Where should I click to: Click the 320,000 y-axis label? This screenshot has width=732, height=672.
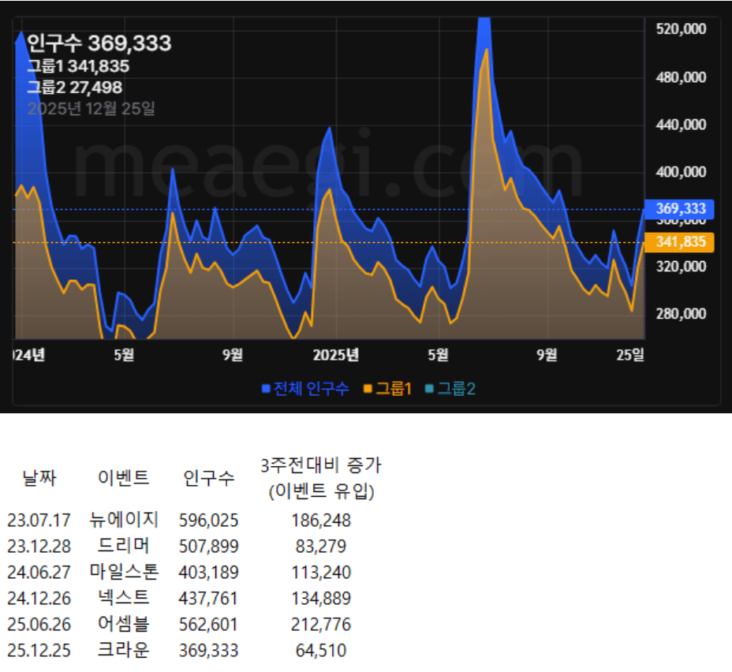tap(681, 267)
